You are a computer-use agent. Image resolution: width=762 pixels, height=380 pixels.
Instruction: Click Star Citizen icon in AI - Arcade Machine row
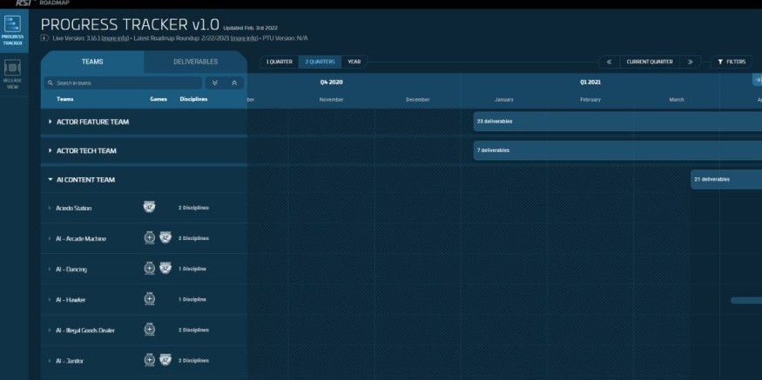(x=150, y=237)
